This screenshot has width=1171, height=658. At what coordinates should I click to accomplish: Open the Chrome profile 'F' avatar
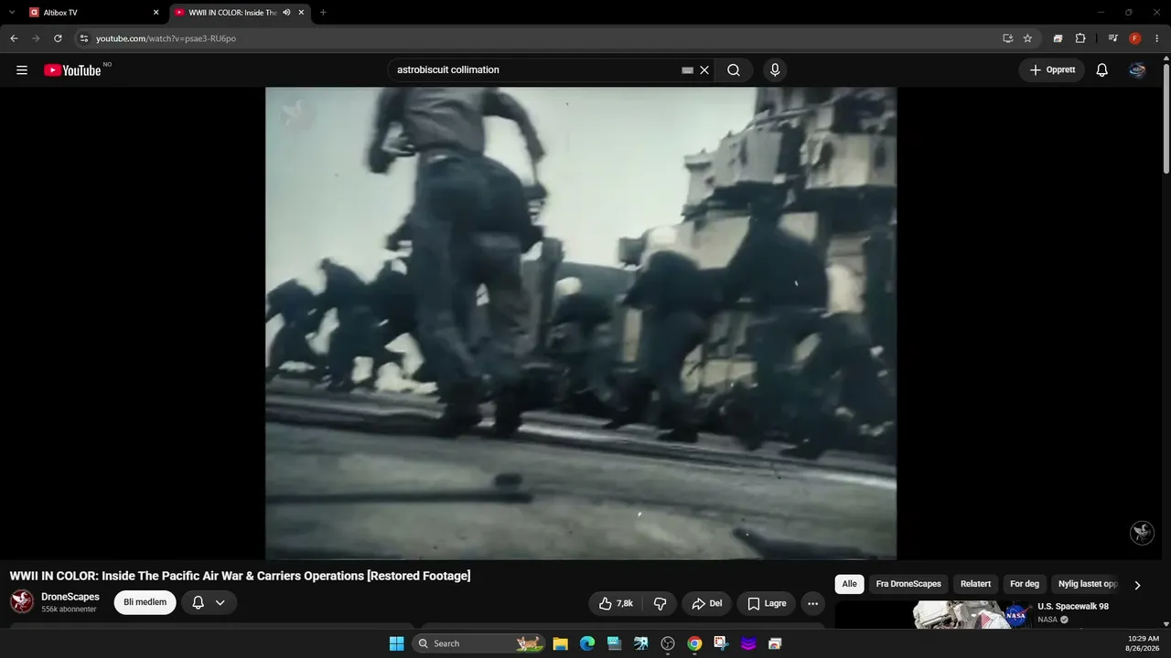(x=1135, y=38)
